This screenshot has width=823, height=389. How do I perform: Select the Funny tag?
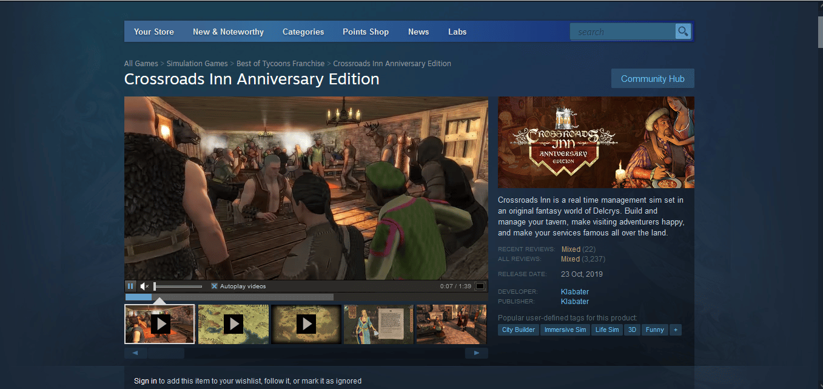tap(654, 330)
